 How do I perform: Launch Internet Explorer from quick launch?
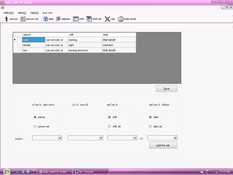coord(18,172)
